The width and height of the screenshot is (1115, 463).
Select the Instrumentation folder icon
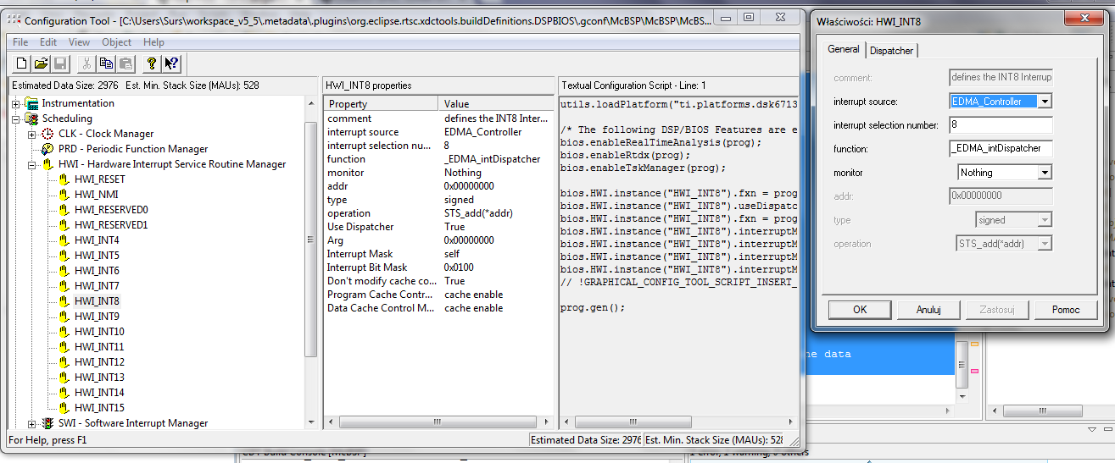point(32,103)
